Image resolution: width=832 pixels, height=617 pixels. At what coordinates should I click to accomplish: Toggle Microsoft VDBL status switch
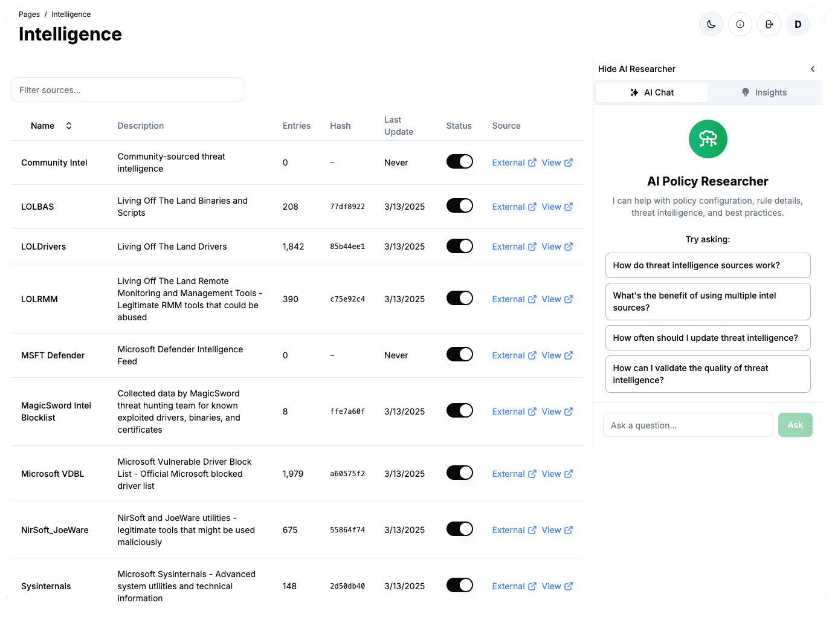pyautogui.click(x=460, y=473)
